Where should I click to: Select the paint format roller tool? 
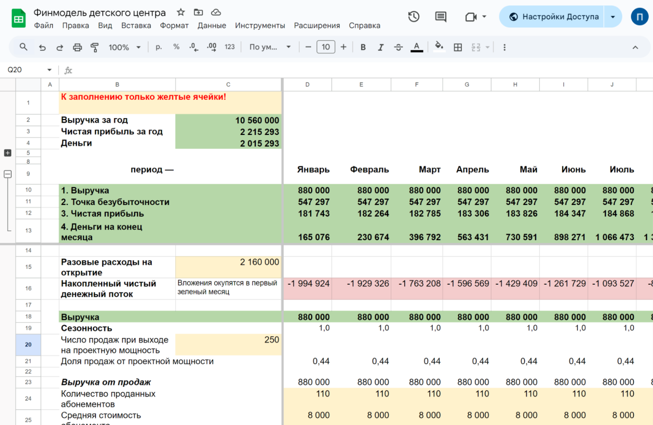[95, 47]
